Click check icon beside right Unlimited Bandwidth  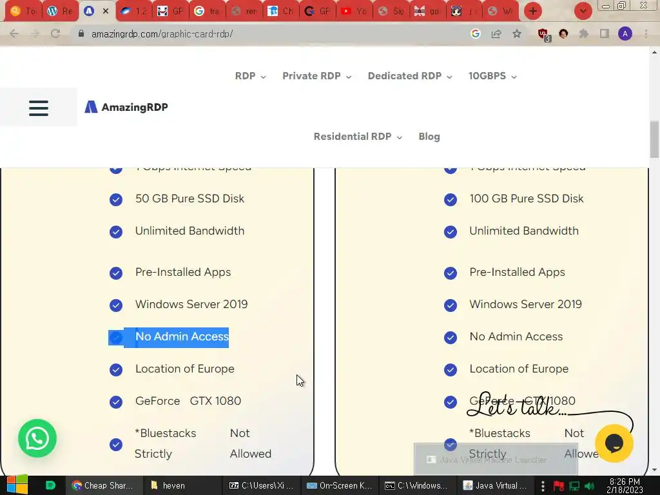[x=451, y=231]
